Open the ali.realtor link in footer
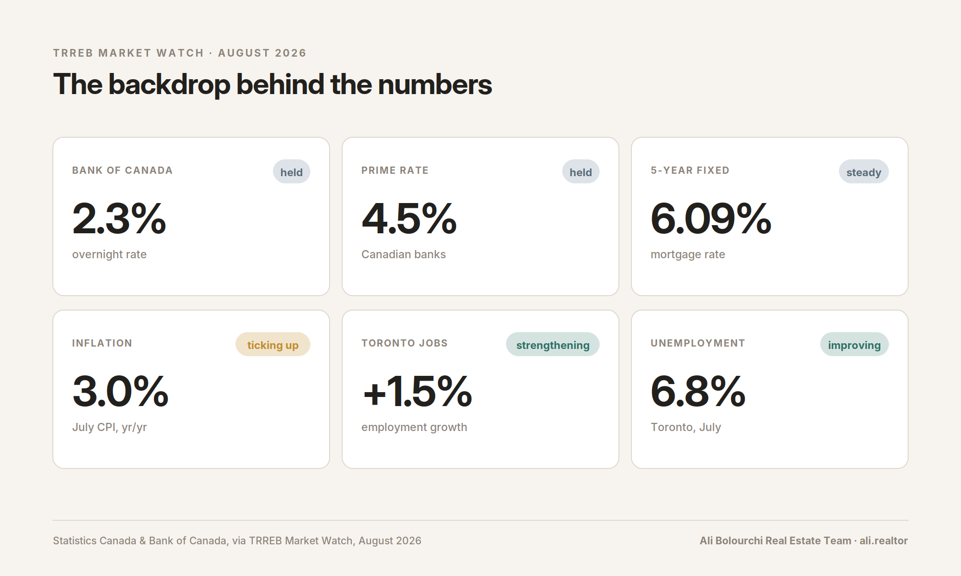 (884, 540)
